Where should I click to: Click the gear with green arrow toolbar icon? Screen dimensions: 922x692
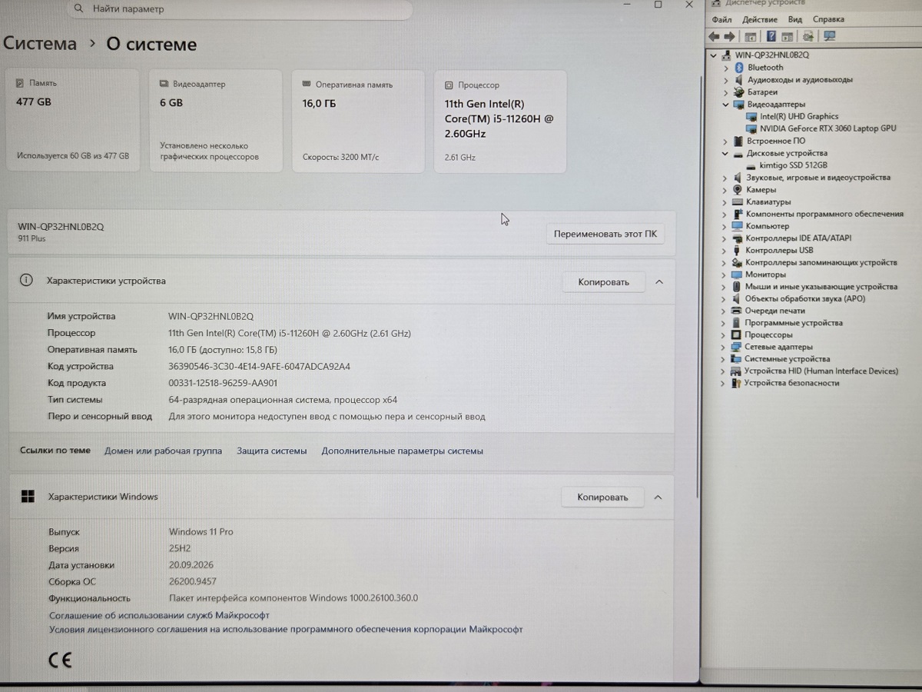[808, 36]
